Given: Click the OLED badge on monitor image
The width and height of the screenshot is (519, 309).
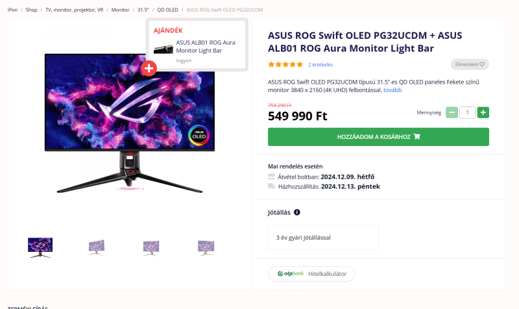Looking at the screenshot, I should click(199, 134).
